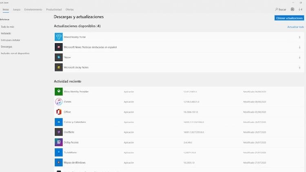The width and height of the screenshot is (306, 172).
Task: Open the Ofertas tab
Action: coord(70,9)
